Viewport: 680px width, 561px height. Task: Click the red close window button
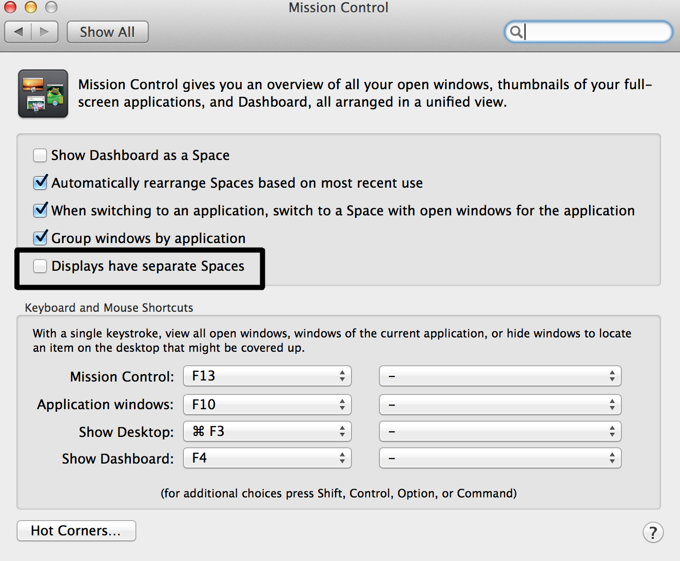[x=10, y=7]
